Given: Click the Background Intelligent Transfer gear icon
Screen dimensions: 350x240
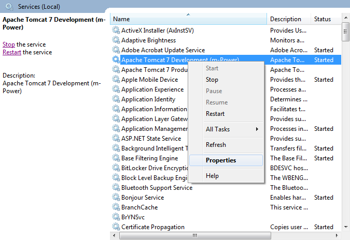Looking at the screenshot, I should [x=116, y=148].
